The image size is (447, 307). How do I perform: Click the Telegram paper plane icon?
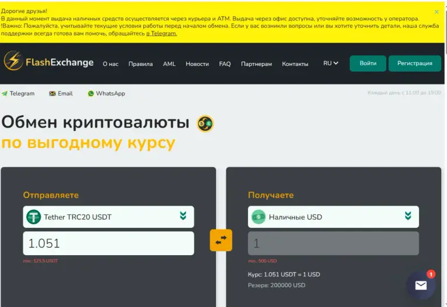click(x=5, y=94)
